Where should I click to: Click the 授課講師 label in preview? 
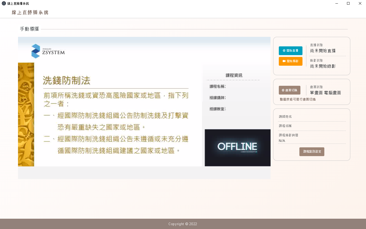218,98
